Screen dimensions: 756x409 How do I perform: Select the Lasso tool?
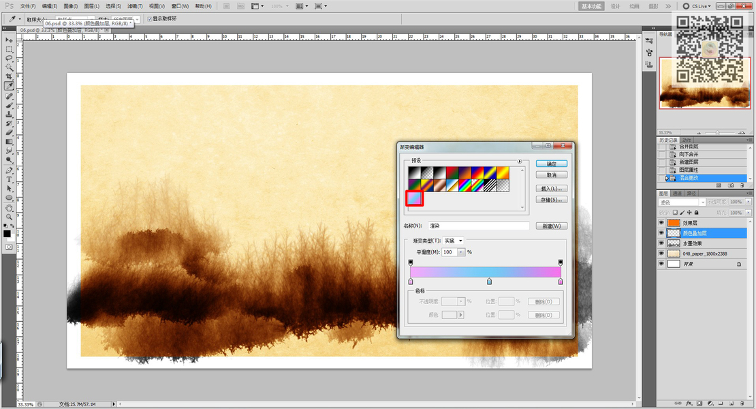pyautogui.click(x=9, y=59)
